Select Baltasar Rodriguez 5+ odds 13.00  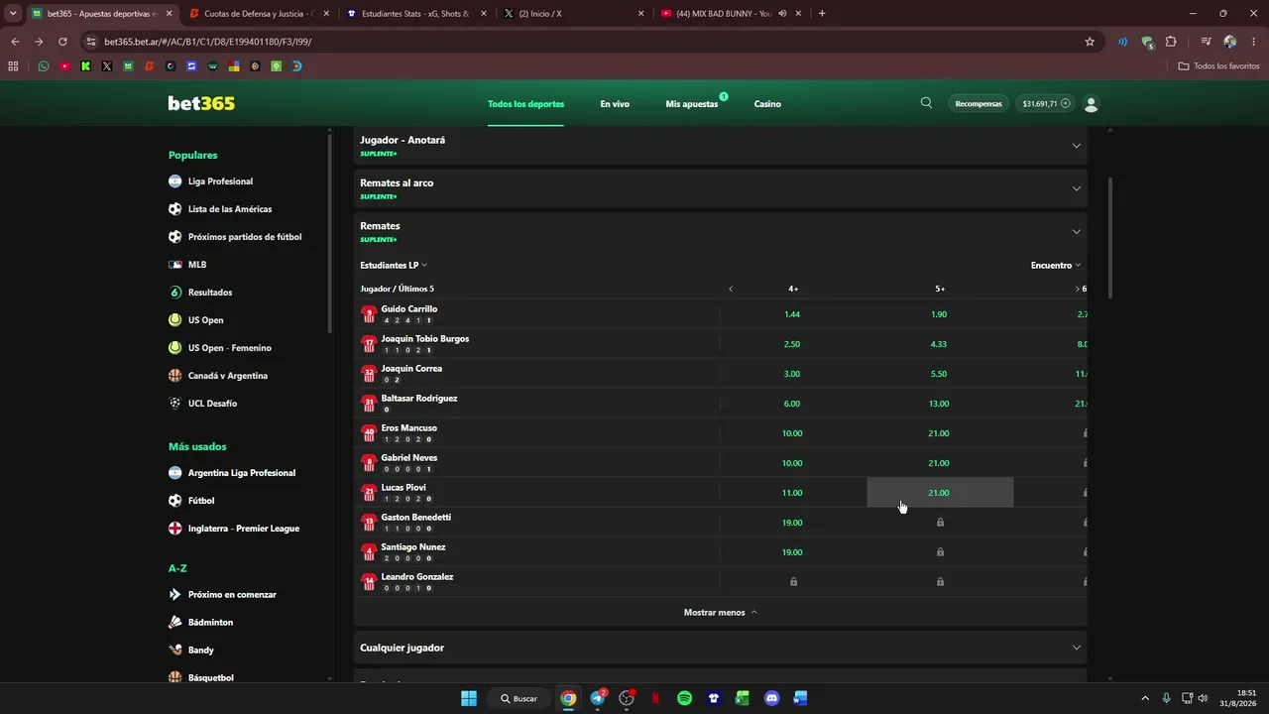click(x=940, y=404)
